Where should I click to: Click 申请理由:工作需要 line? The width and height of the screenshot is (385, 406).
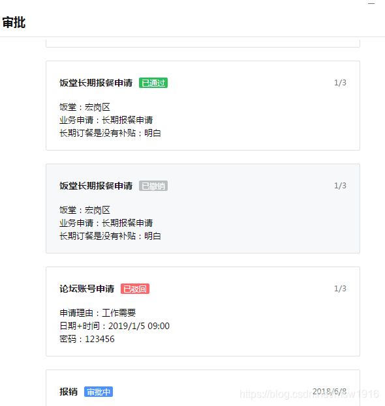pos(98,313)
